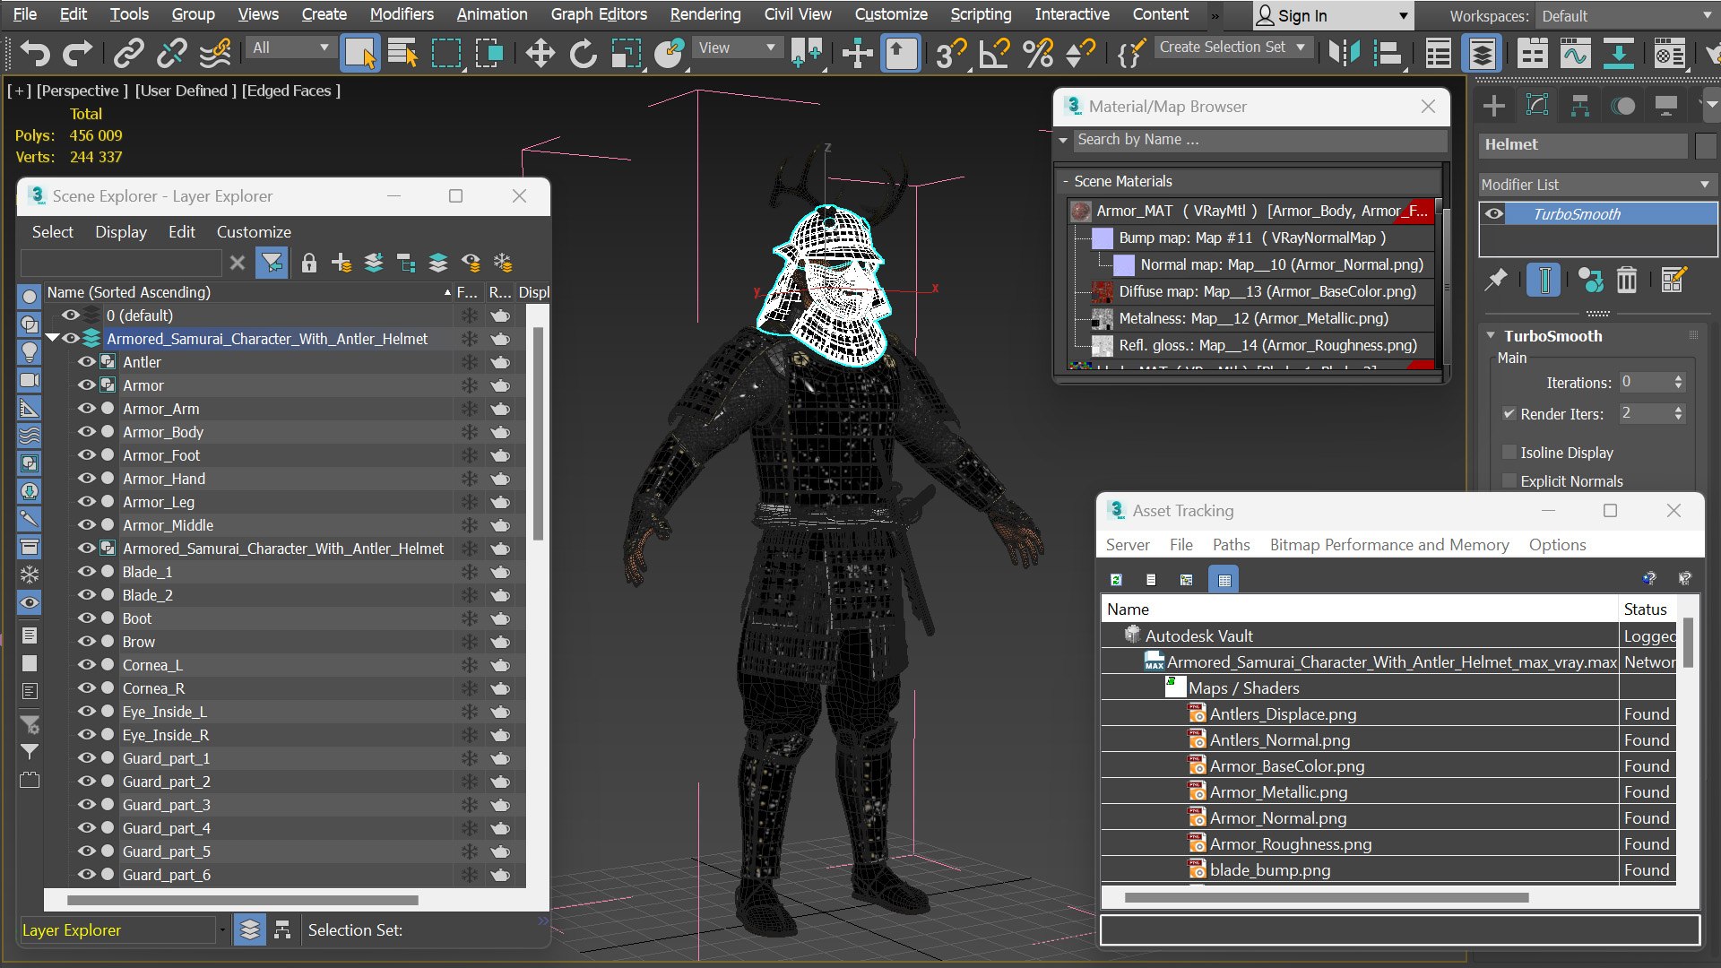This screenshot has width=1721, height=968.
Task: Click the Redo arrow in main toolbar
Action: click(78, 54)
